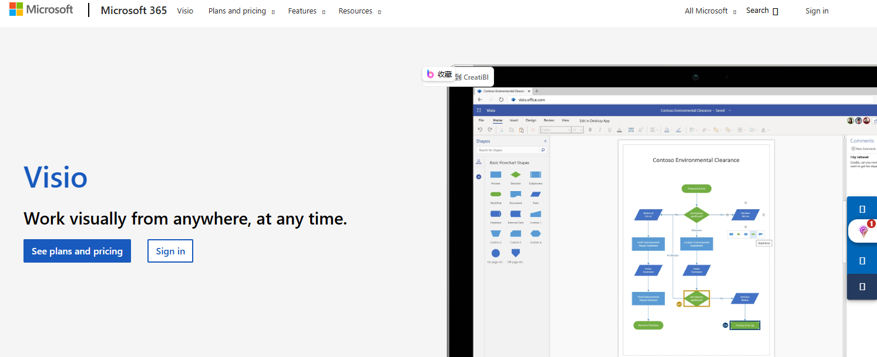Click Sign in at the top right
Screen dimensions: 877x357
point(817,11)
